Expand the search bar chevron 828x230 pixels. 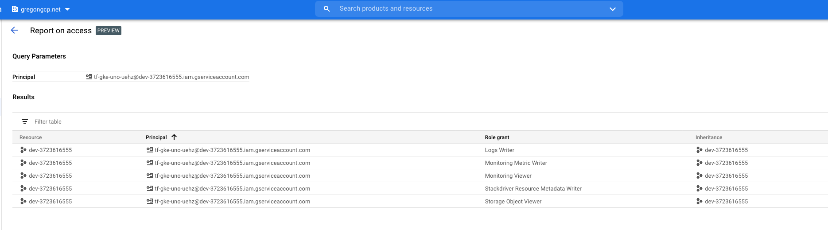tap(613, 9)
